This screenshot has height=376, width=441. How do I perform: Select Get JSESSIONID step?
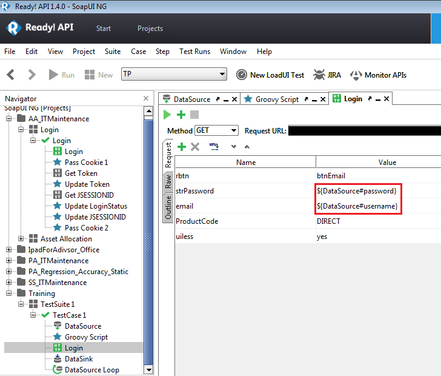(x=89, y=195)
